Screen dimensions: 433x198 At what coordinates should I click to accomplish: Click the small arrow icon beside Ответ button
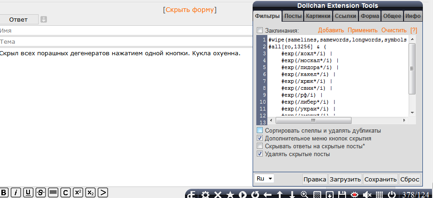click(x=44, y=20)
